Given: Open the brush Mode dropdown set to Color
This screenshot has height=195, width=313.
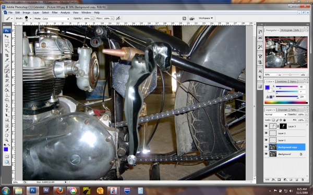Looking at the screenshot, I should tap(55, 19).
